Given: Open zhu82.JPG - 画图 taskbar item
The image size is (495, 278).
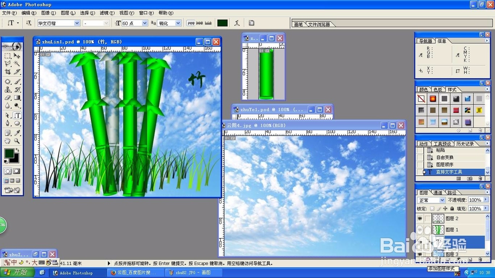Looking at the screenshot, I should pos(193,273).
